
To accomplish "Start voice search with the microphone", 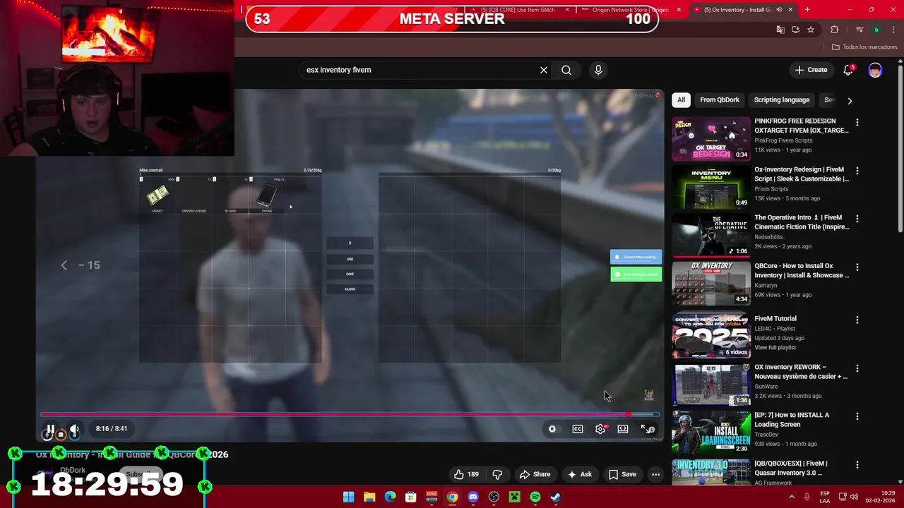I will click(x=598, y=70).
